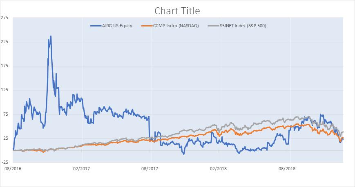Screen dimensions: 355x187
Task: Click the blue AIRG legend line marker
Action: point(96,26)
